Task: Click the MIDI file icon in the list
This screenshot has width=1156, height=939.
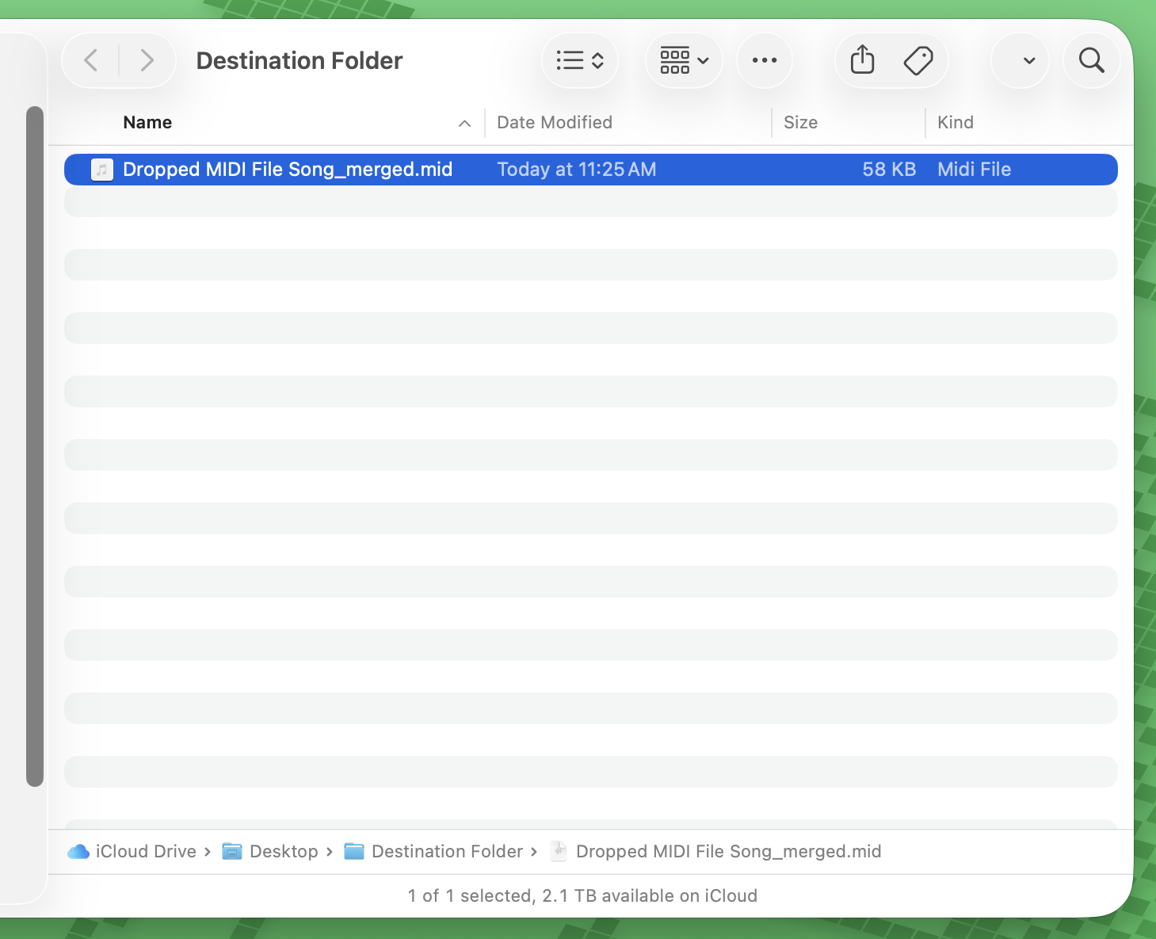Action: [102, 170]
